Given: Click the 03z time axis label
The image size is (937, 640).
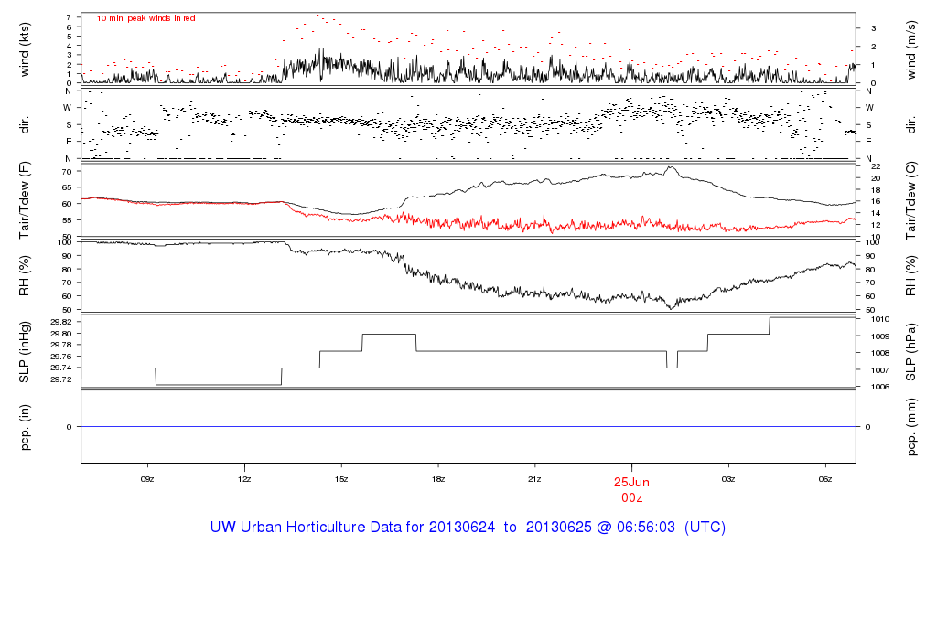Looking at the screenshot, I should point(728,479).
